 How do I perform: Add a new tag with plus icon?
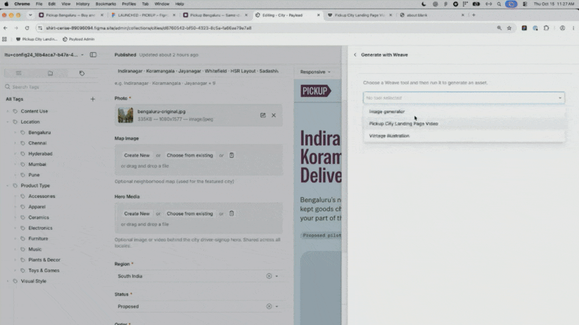click(x=93, y=99)
